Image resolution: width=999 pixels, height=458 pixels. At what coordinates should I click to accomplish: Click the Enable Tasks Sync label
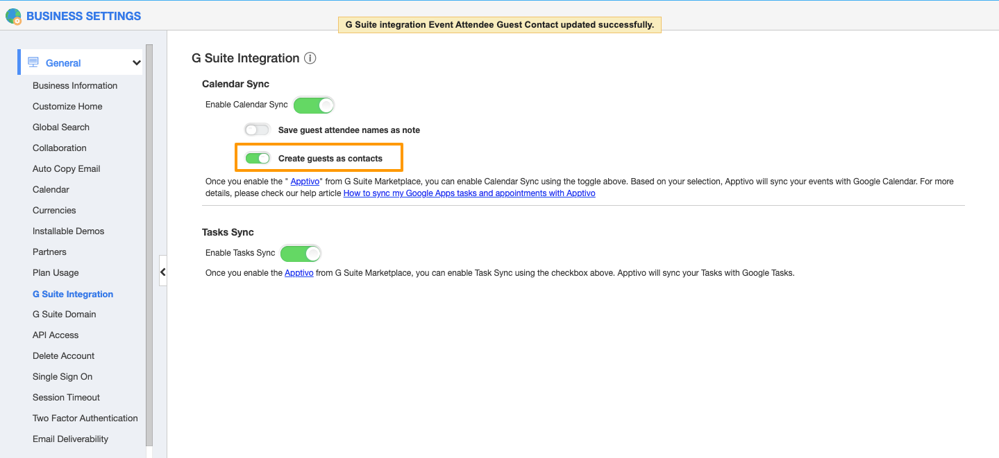(240, 253)
